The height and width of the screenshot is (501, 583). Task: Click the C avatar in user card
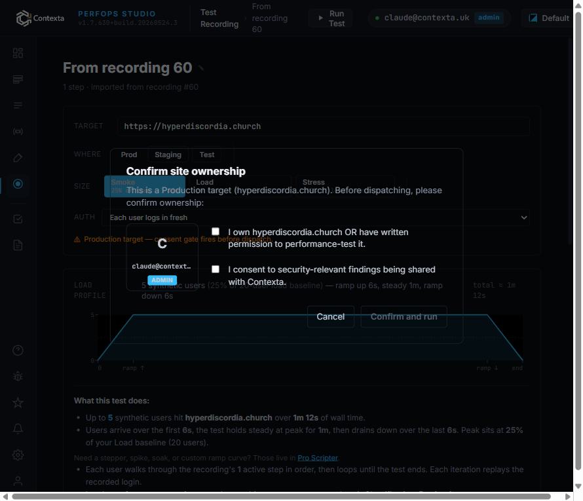(x=162, y=244)
